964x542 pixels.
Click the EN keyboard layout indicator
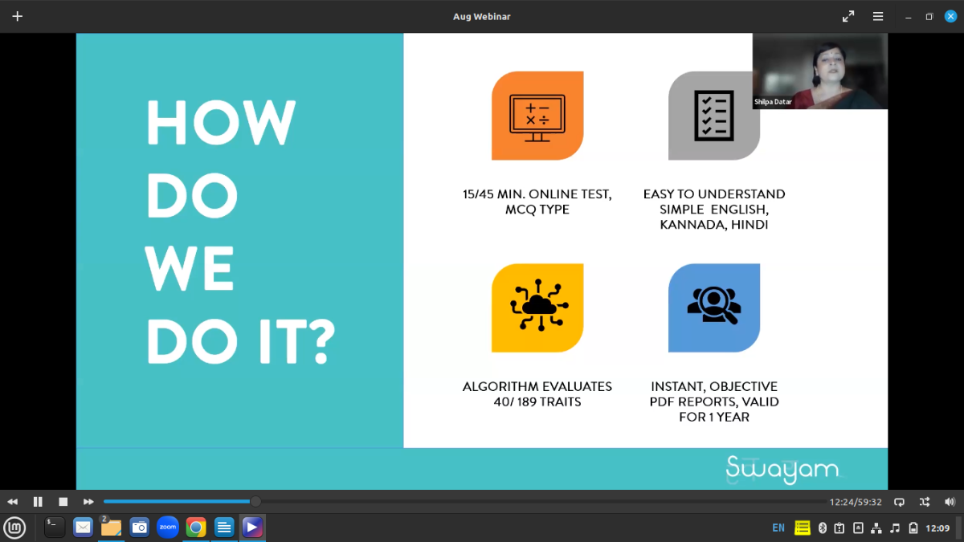pos(778,528)
